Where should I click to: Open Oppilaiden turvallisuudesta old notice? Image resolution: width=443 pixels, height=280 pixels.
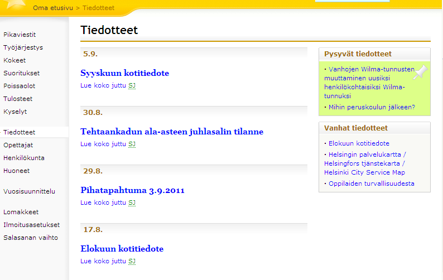pos(371,184)
